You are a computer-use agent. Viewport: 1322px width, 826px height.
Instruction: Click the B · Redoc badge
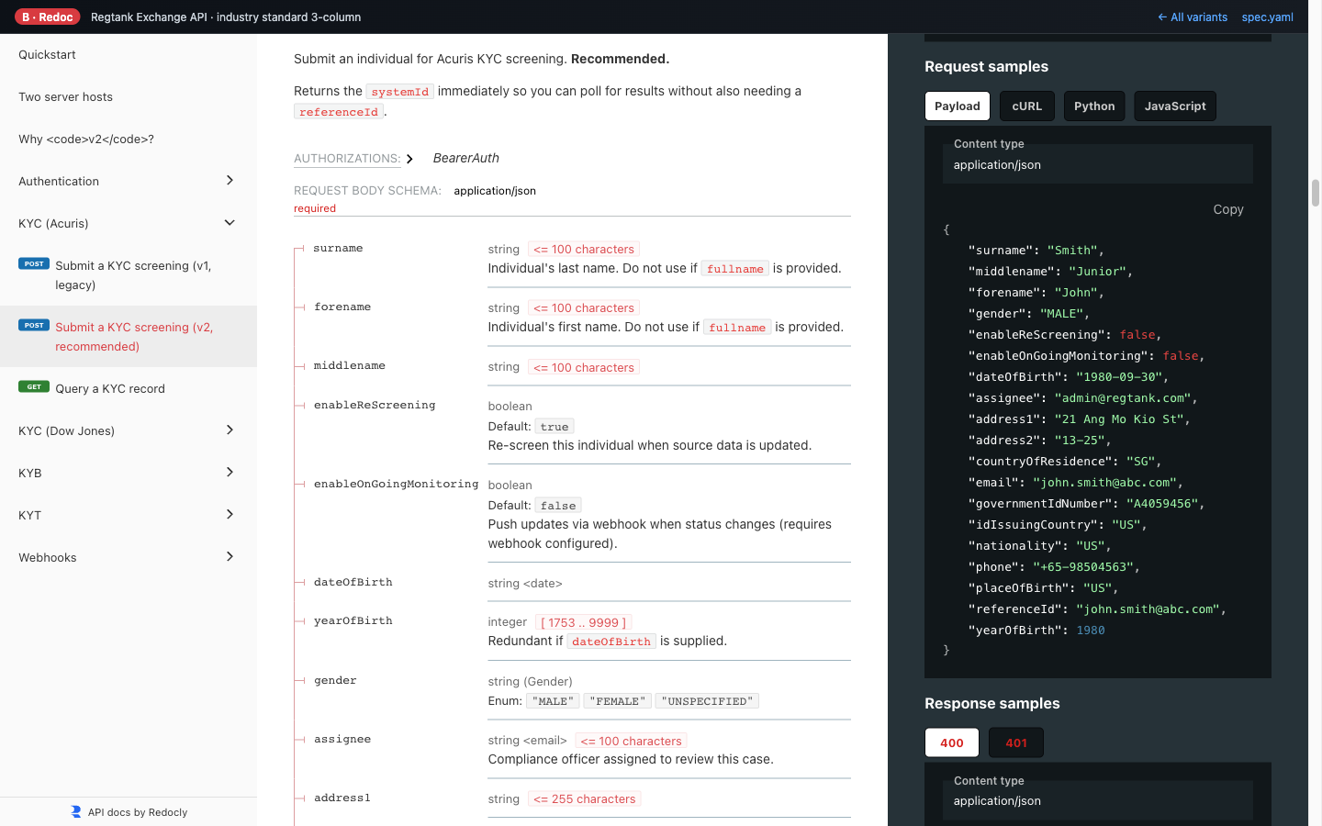[x=48, y=17]
